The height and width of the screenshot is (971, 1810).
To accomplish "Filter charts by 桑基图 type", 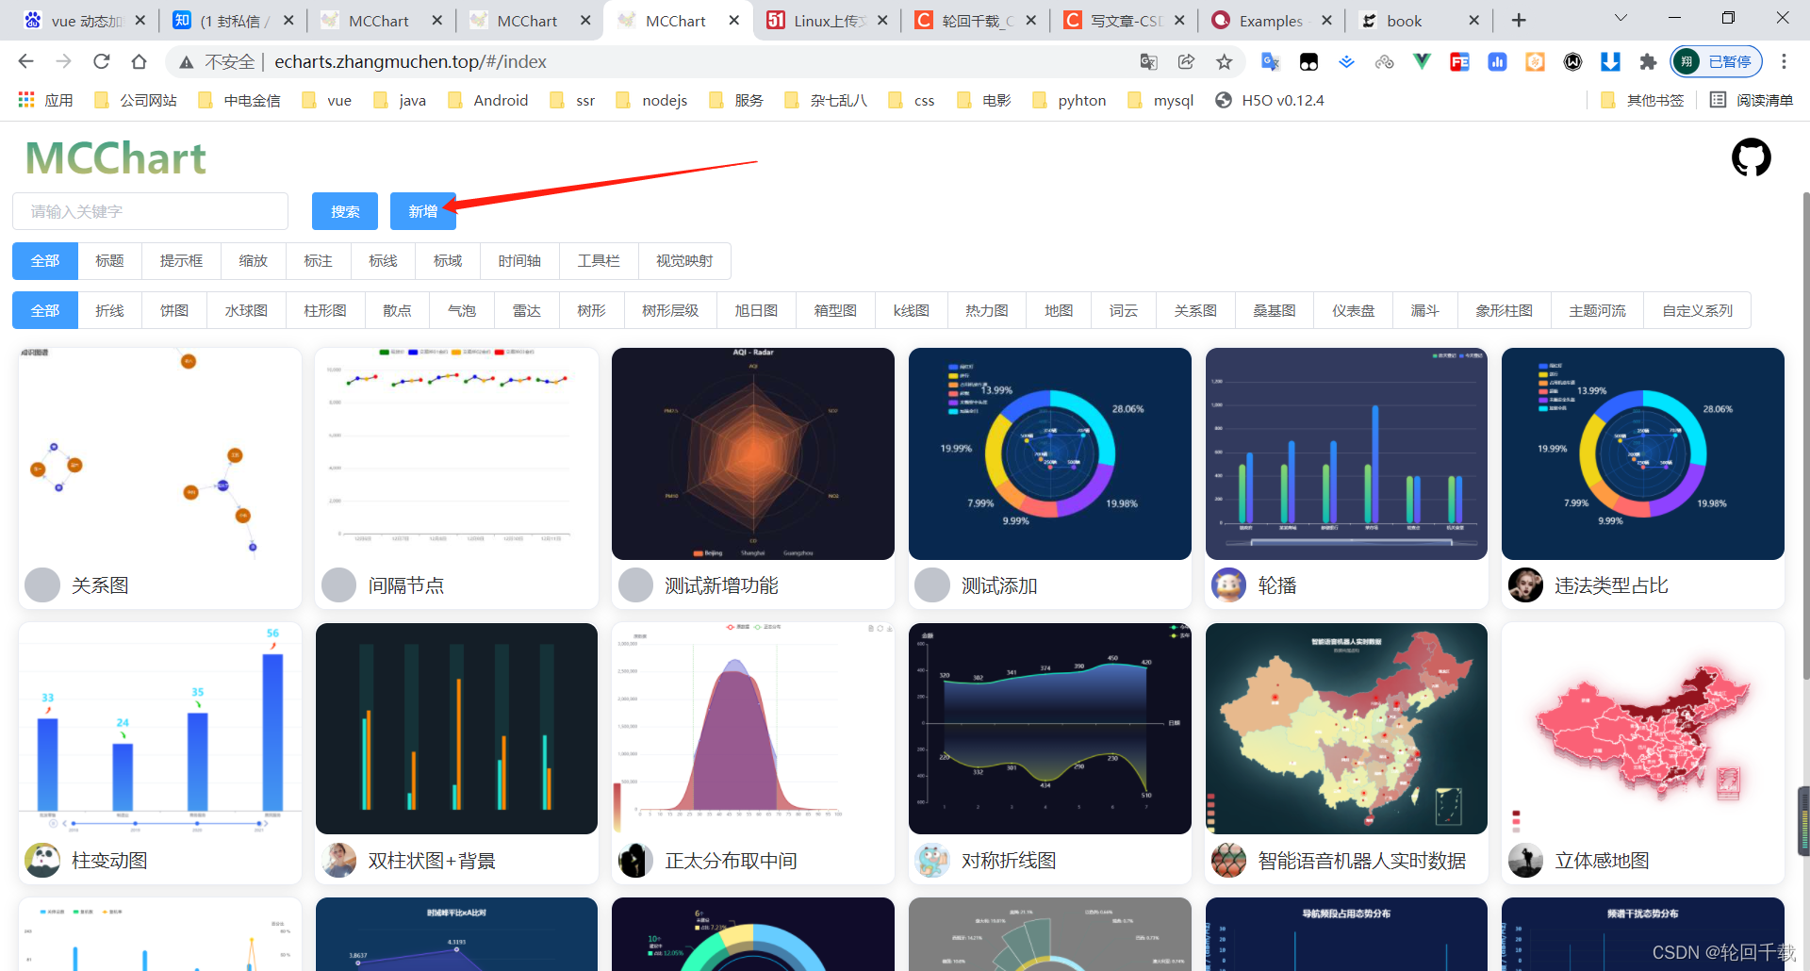I will 1275,310.
